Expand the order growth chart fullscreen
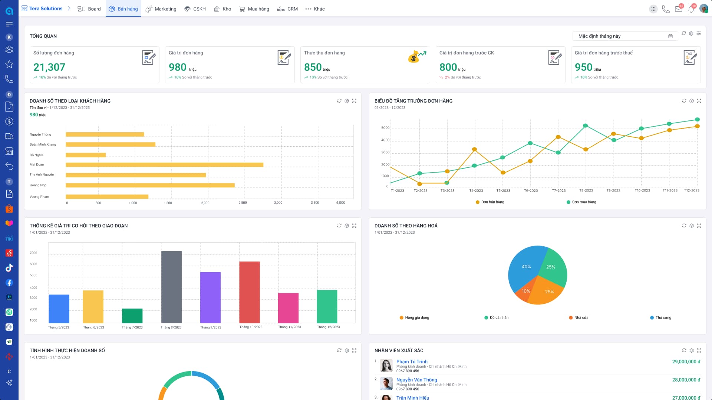 click(699, 101)
